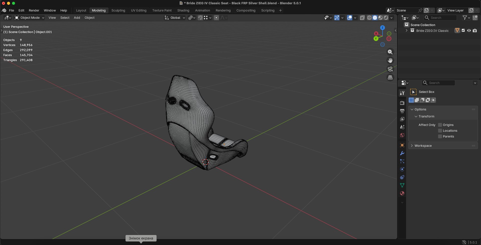Open the Particles properties tab

point(402,161)
